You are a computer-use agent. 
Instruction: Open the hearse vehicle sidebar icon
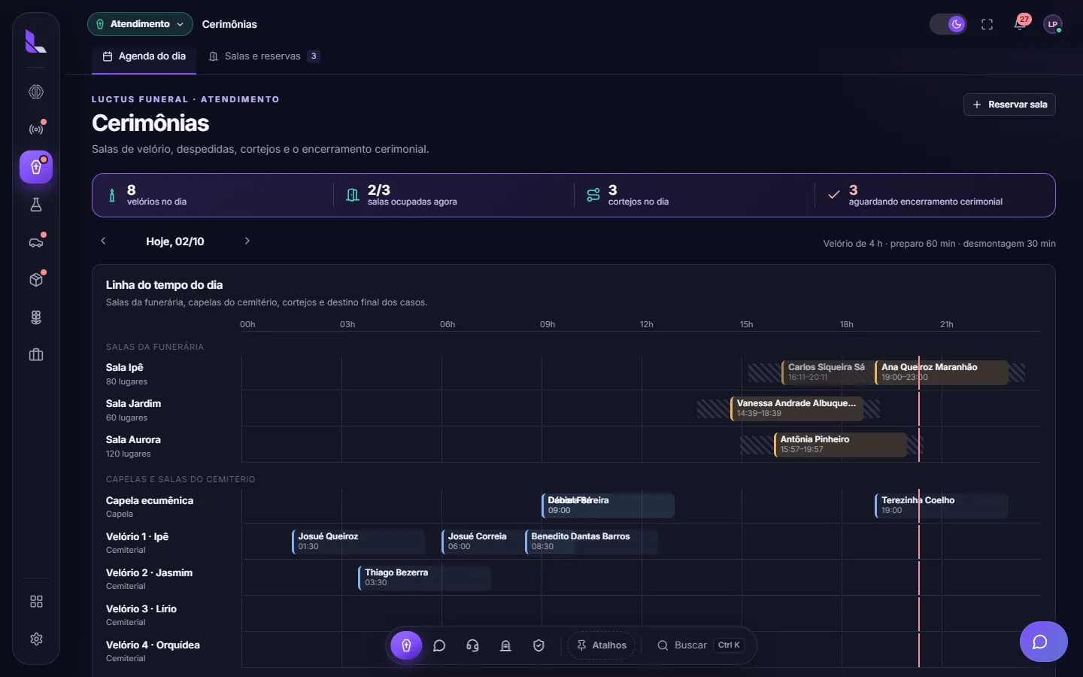click(x=36, y=242)
